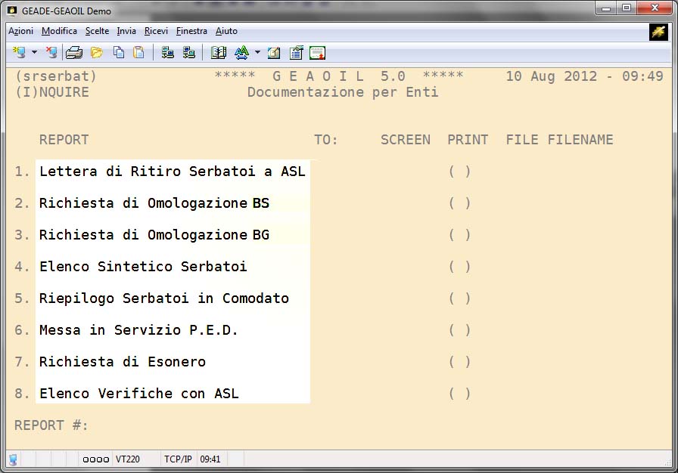Click the red certificate icon in toolbar
The width and height of the screenshot is (678, 473).
coord(317,52)
